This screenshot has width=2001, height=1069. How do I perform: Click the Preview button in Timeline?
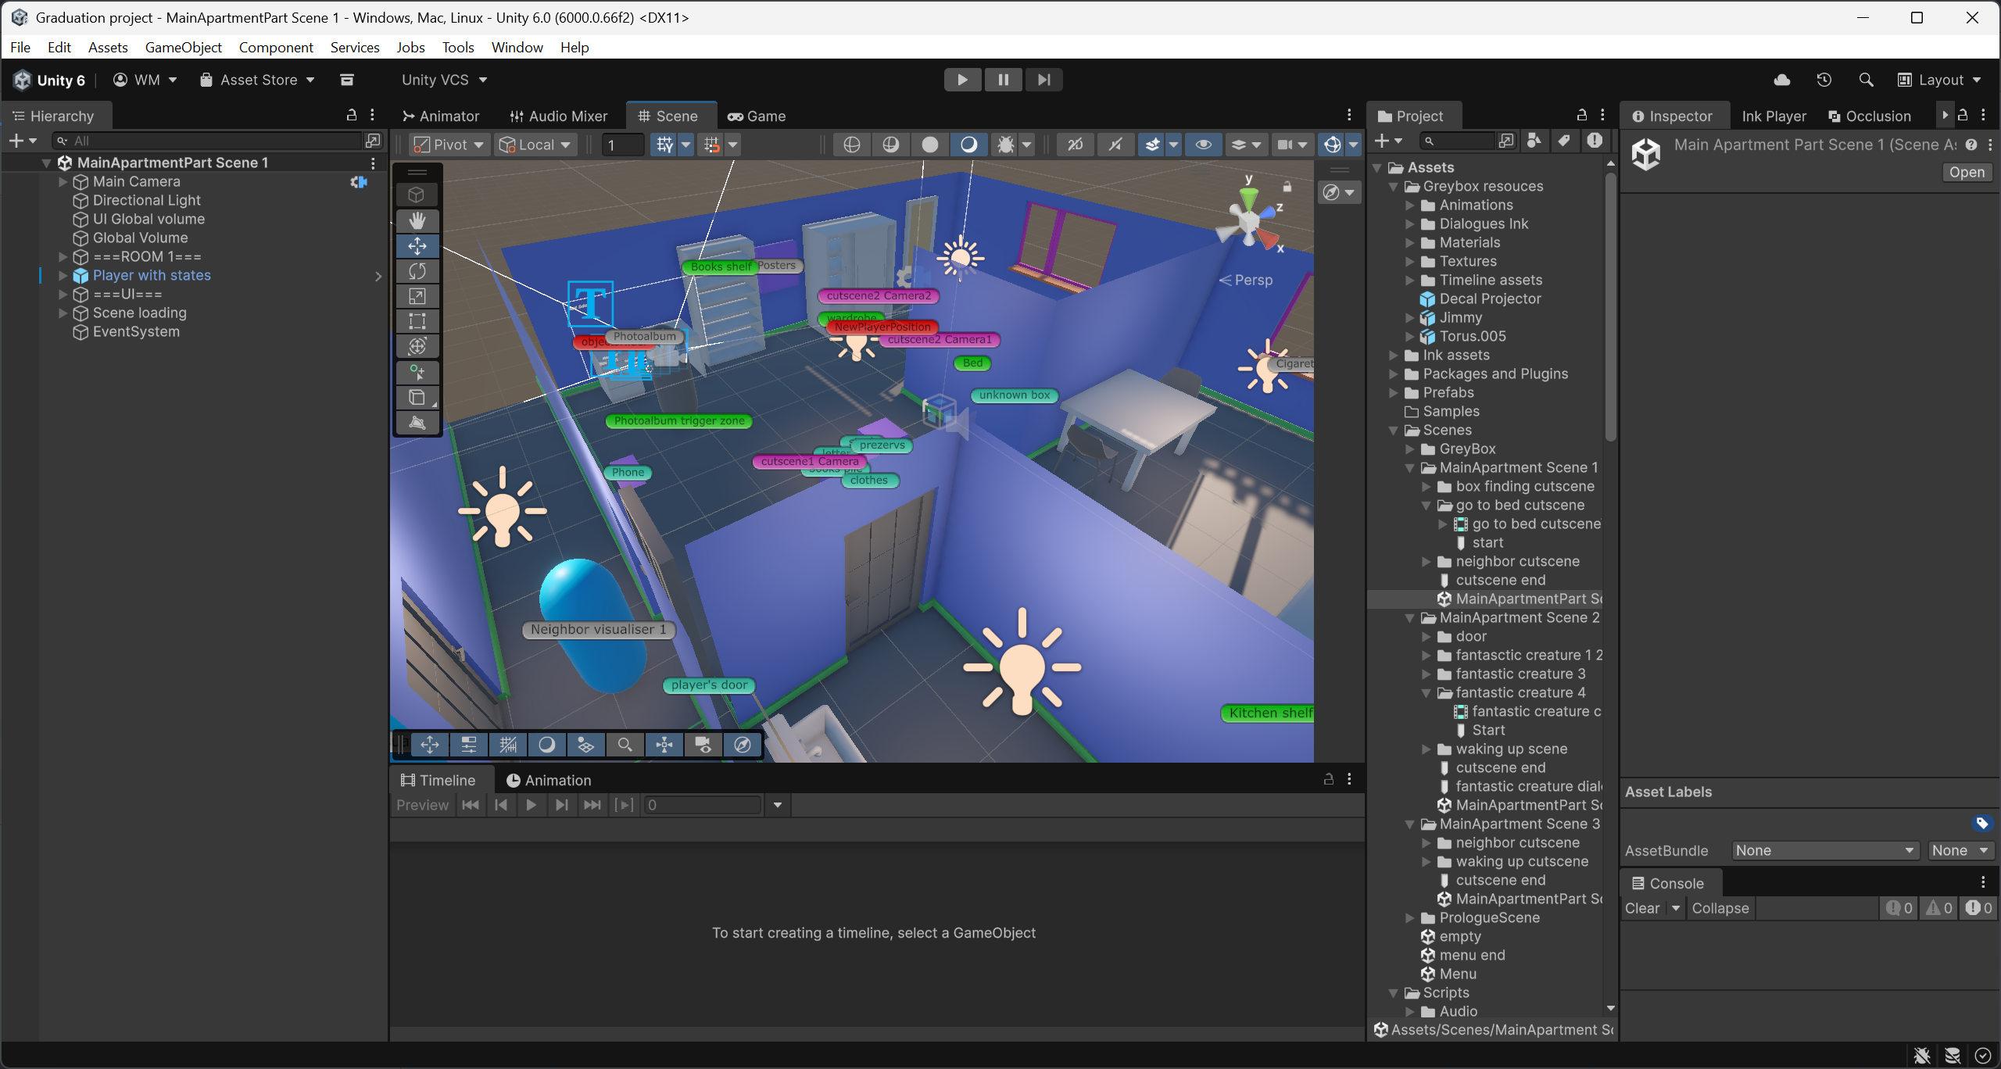pyautogui.click(x=422, y=805)
